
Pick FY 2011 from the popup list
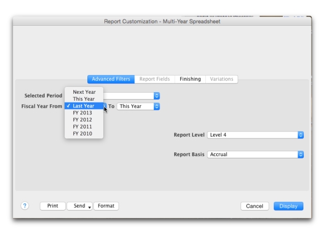tap(84, 127)
